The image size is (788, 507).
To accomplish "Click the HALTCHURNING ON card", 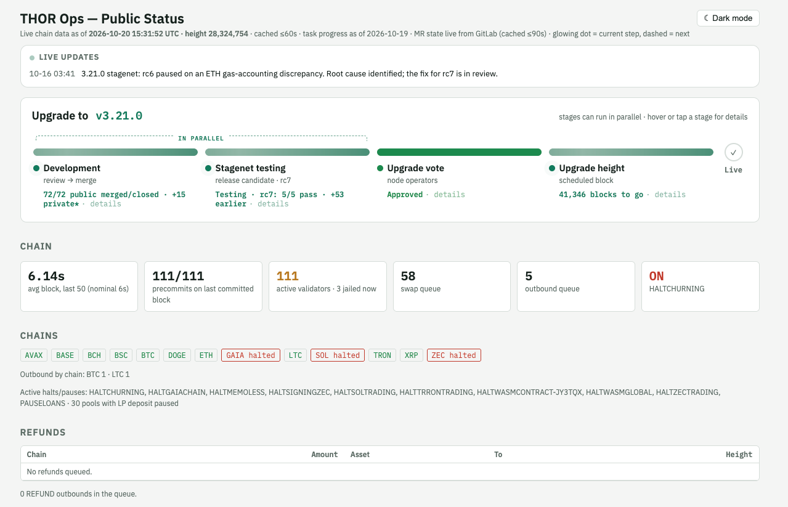I will tap(701, 286).
